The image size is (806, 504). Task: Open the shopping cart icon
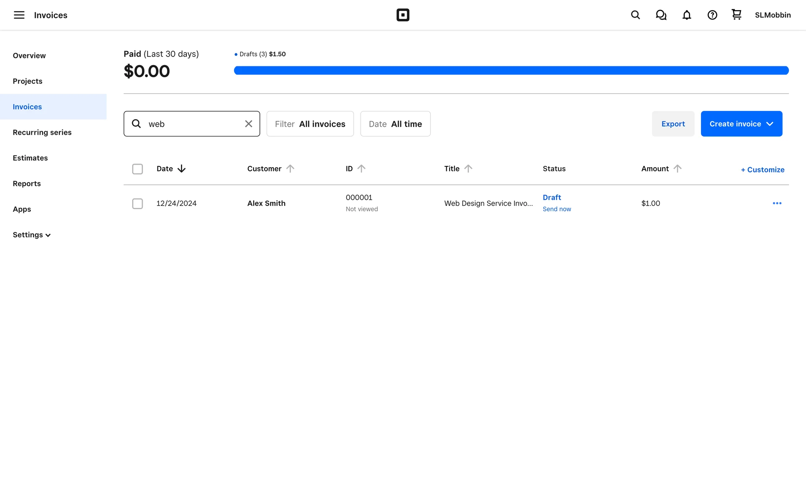[x=736, y=15]
